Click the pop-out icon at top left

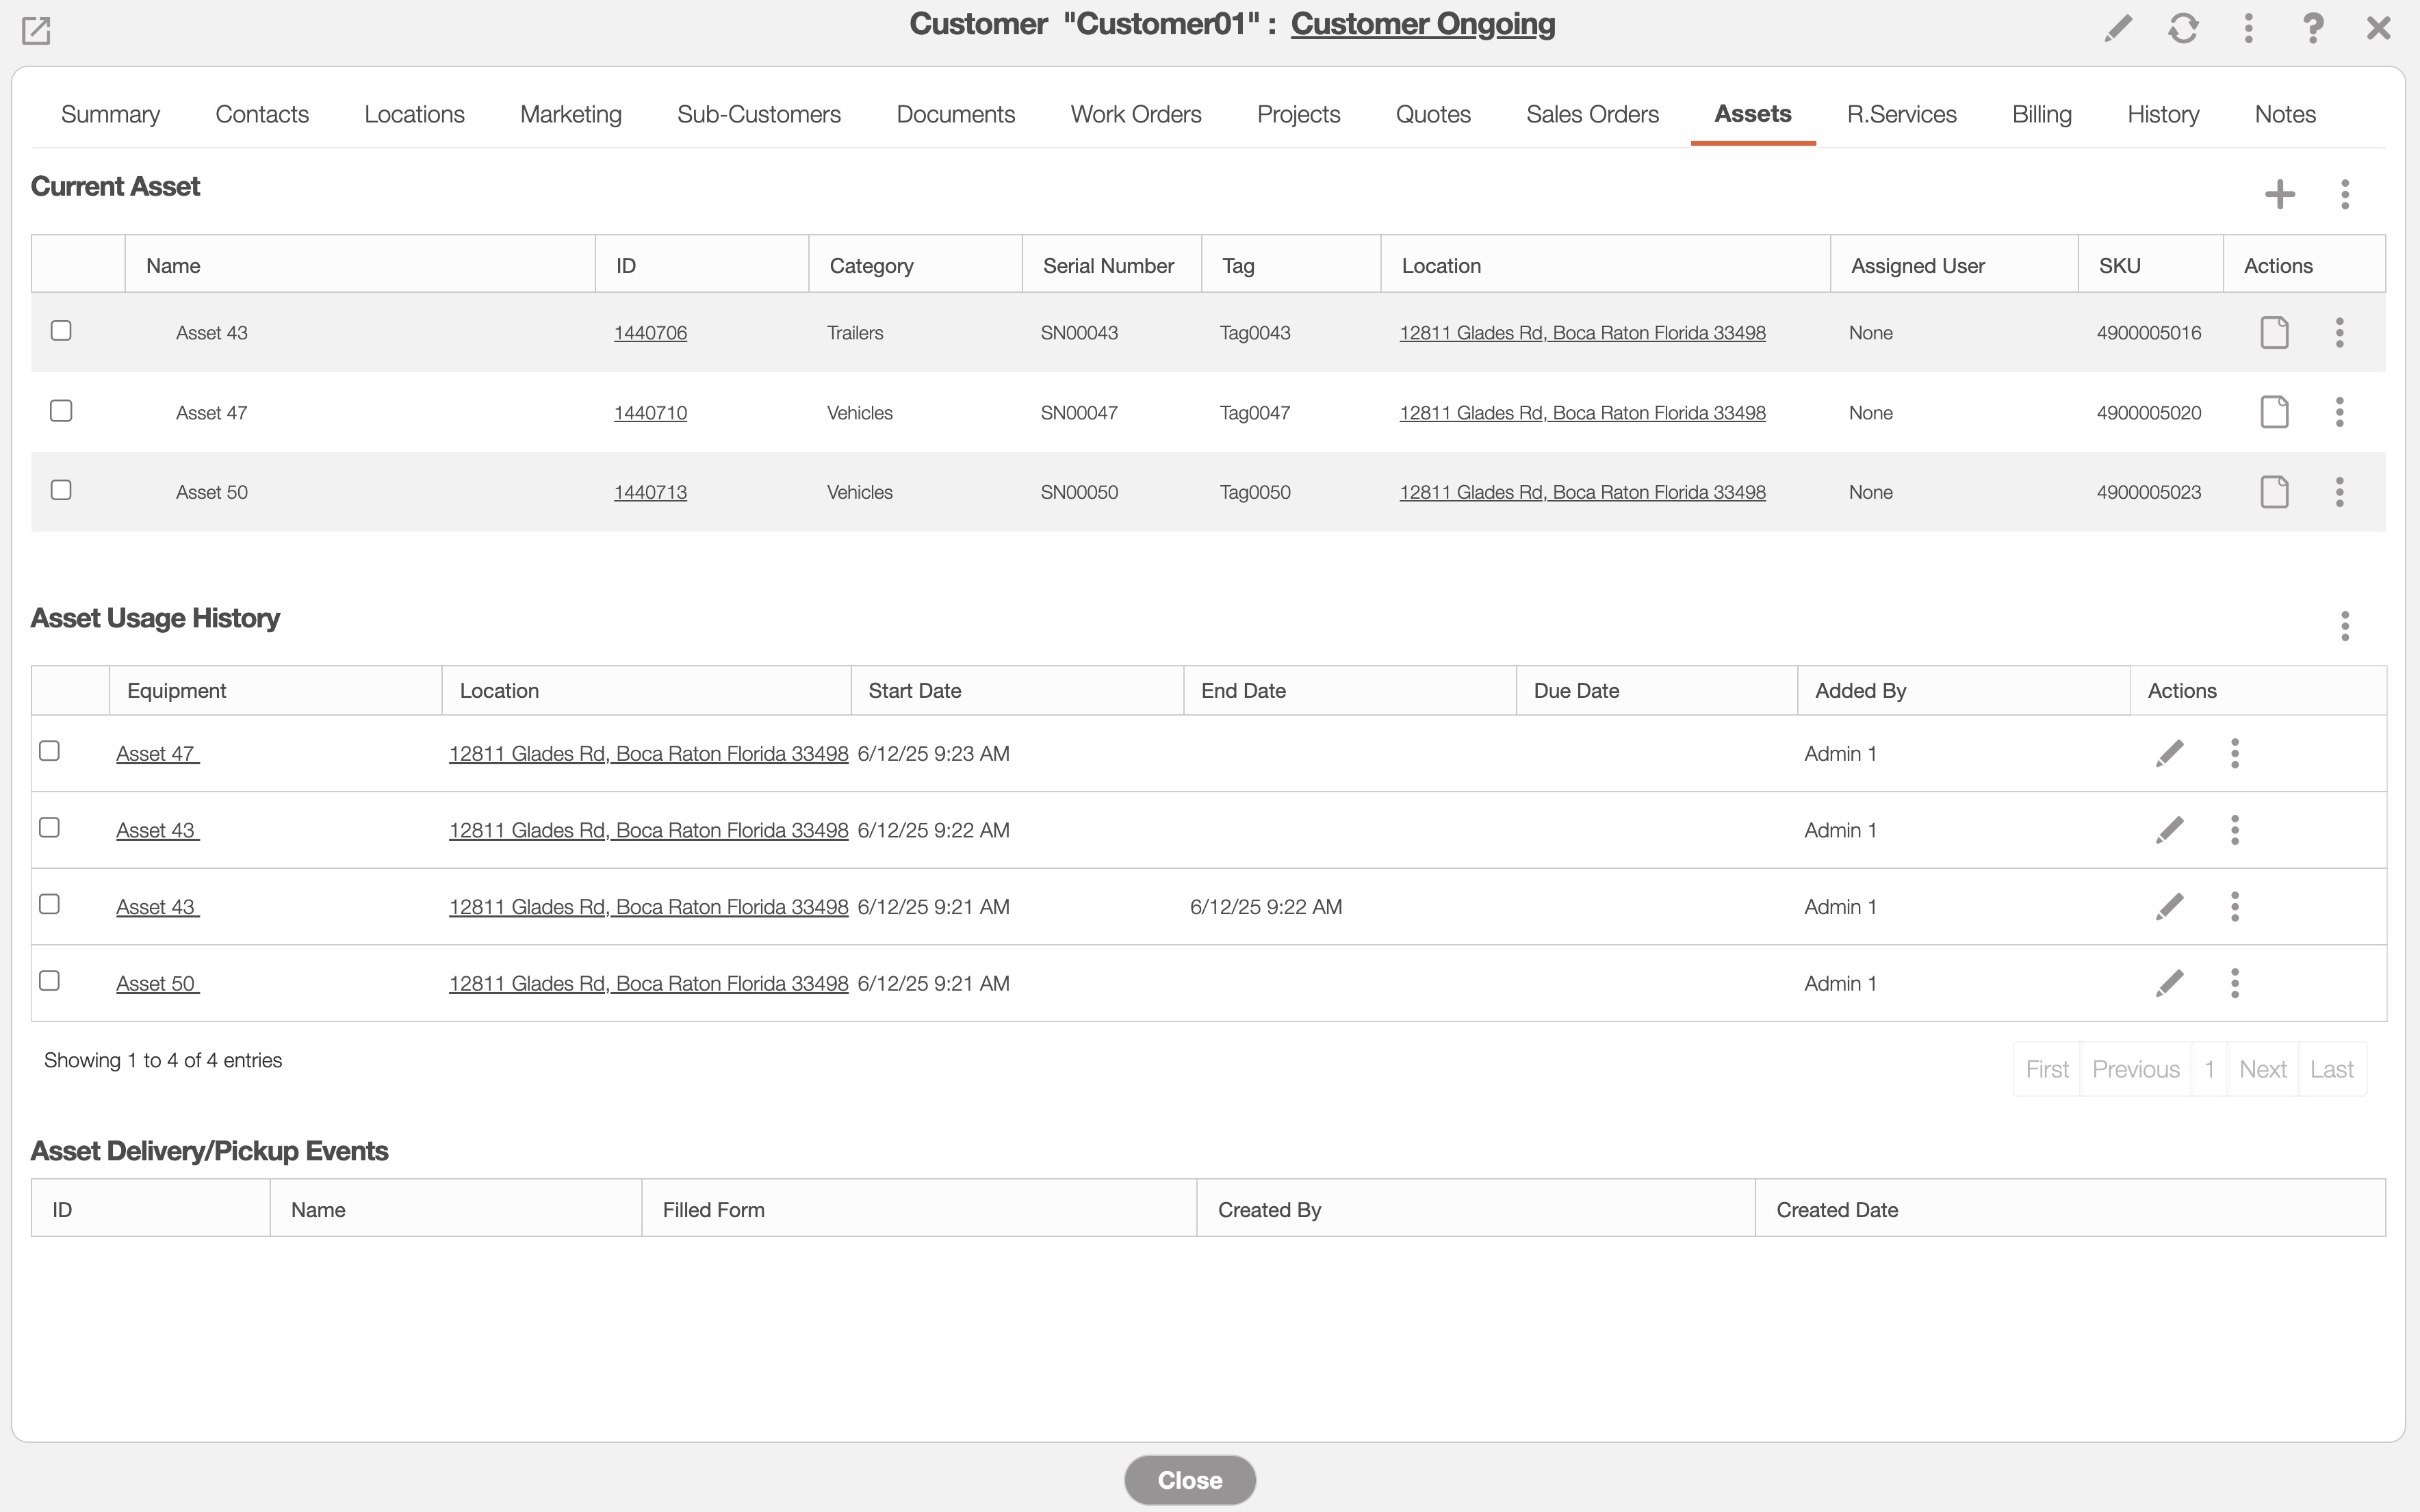click(x=36, y=31)
